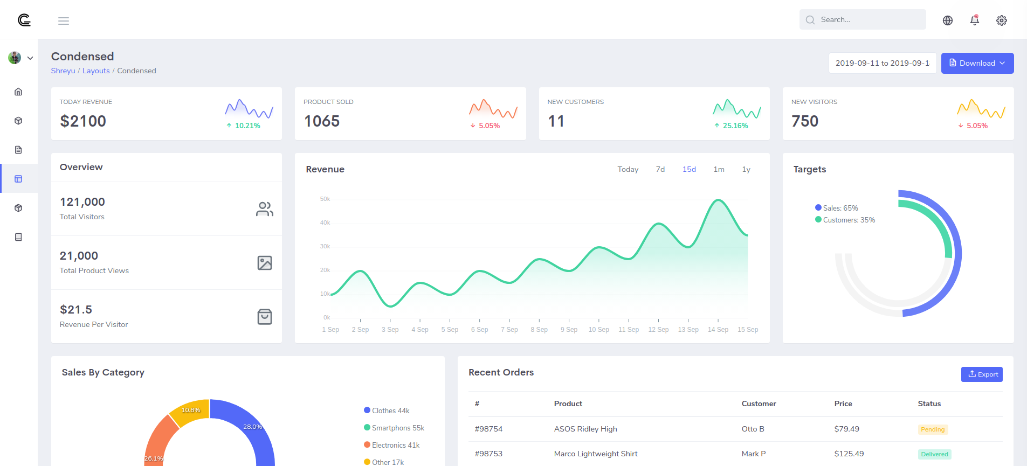Click customer name Otto B
Image resolution: width=1027 pixels, height=466 pixels.
(x=753, y=429)
